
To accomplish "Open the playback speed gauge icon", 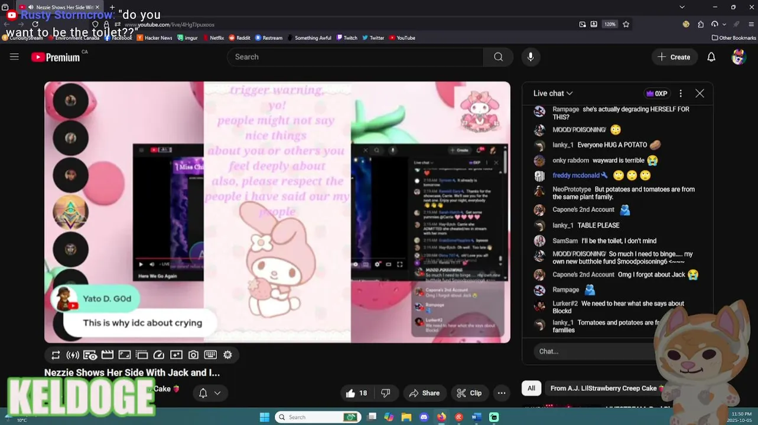I will 159,355.
